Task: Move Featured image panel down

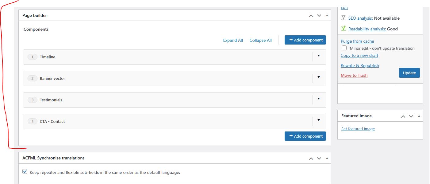Action: [x=411, y=116]
